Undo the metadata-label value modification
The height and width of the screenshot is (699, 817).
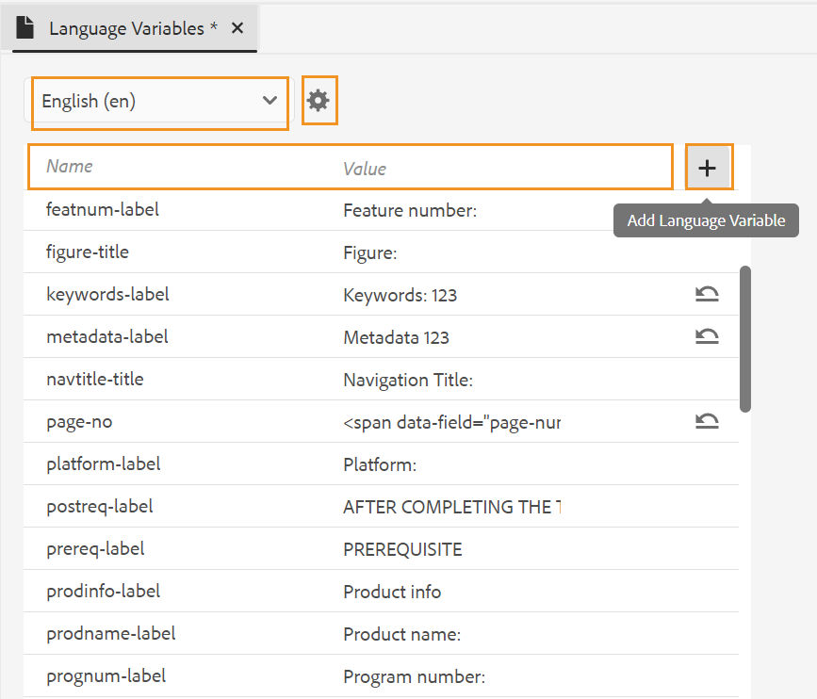point(707,336)
